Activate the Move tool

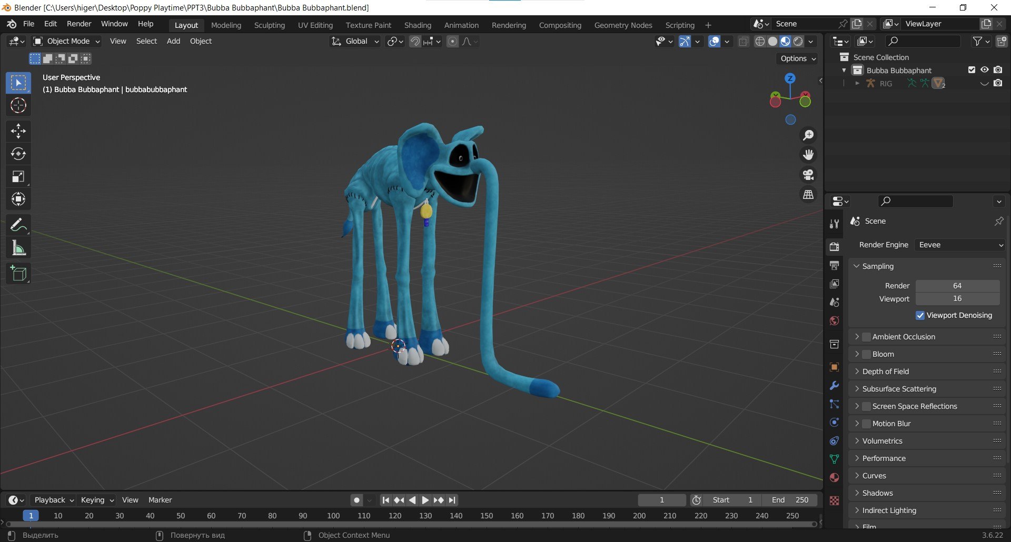[18, 131]
